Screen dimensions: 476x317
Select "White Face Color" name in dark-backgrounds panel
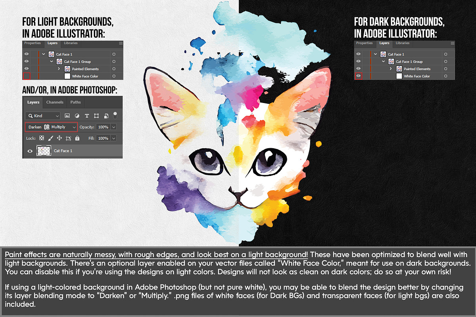point(417,76)
